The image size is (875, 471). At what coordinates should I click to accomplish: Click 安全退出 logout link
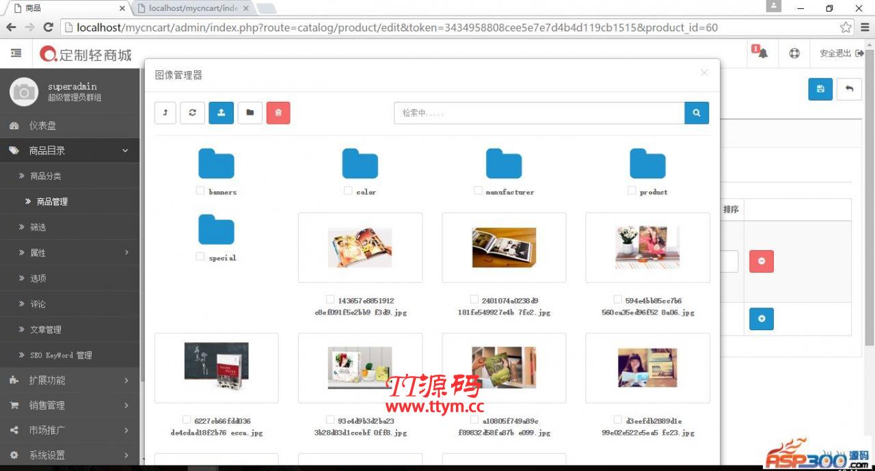point(842,53)
